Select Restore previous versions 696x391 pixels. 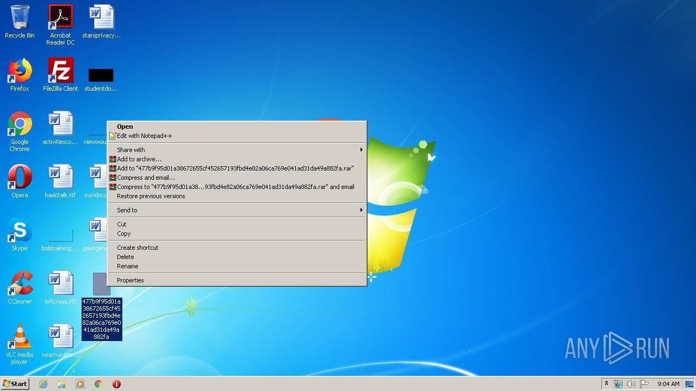[x=237, y=196]
